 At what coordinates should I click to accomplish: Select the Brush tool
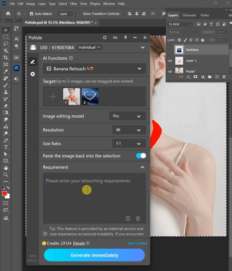(x=6, y=85)
